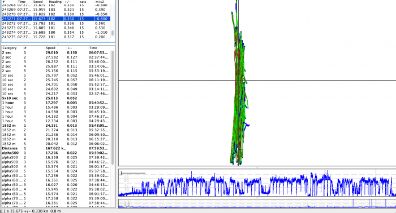The width and height of the screenshot is (396, 213).
Task: Click the Speed column header in results table
Action: coord(50,48)
